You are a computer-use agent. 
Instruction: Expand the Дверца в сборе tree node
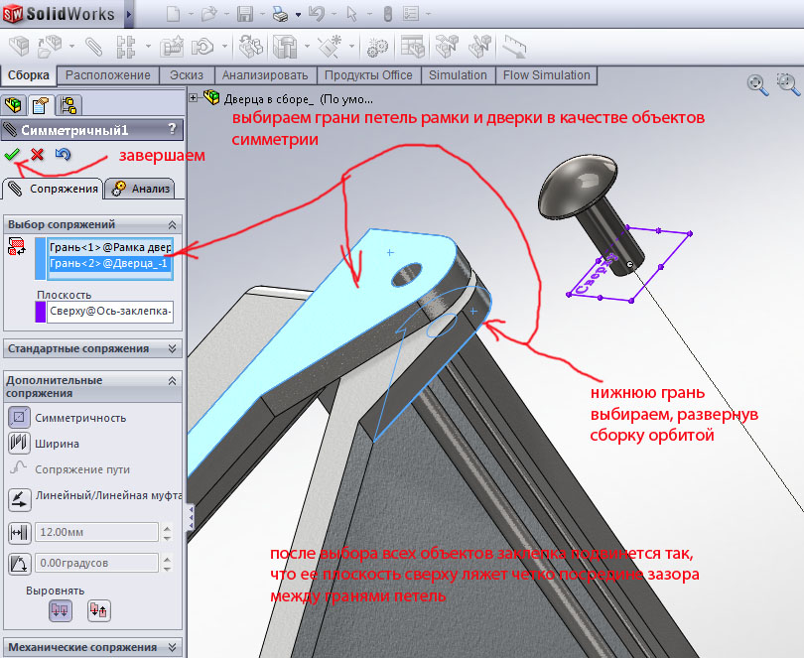pos(194,97)
